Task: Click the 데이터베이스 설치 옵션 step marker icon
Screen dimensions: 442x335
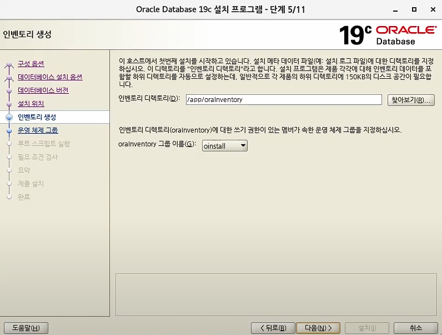Action: [9, 78]
